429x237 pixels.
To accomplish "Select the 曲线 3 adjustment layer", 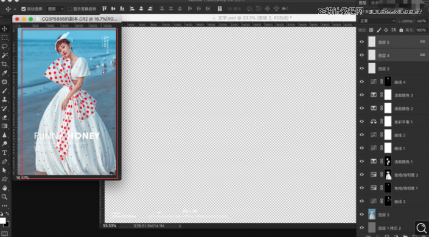I will pos(393,201).
